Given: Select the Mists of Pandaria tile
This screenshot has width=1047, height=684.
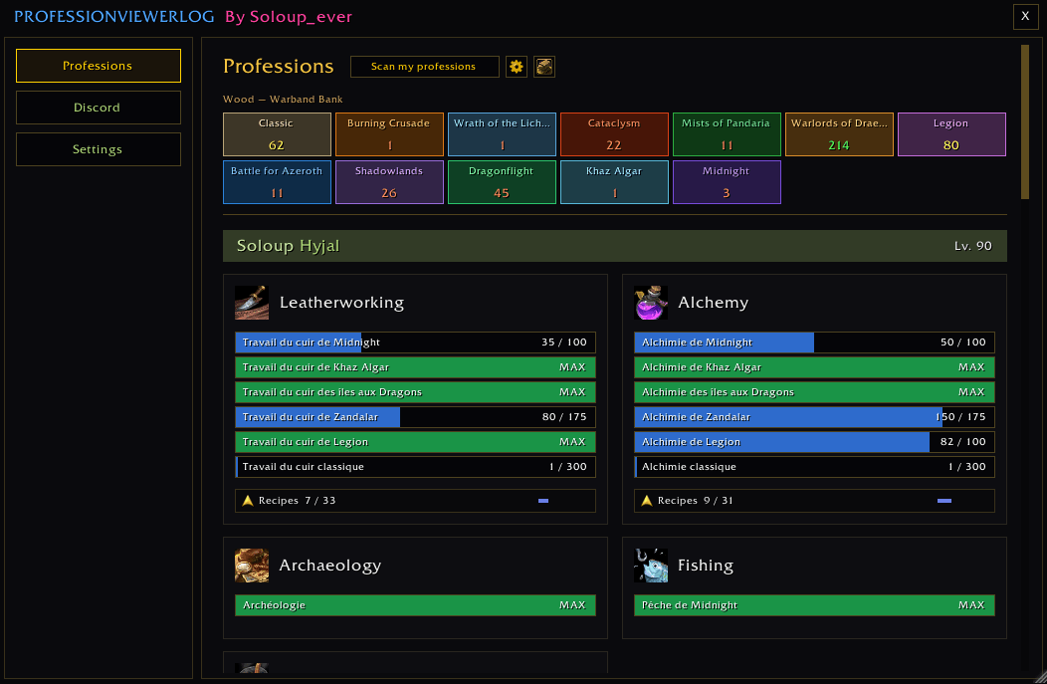Looking at the screenshot, I should click(727, 134).
